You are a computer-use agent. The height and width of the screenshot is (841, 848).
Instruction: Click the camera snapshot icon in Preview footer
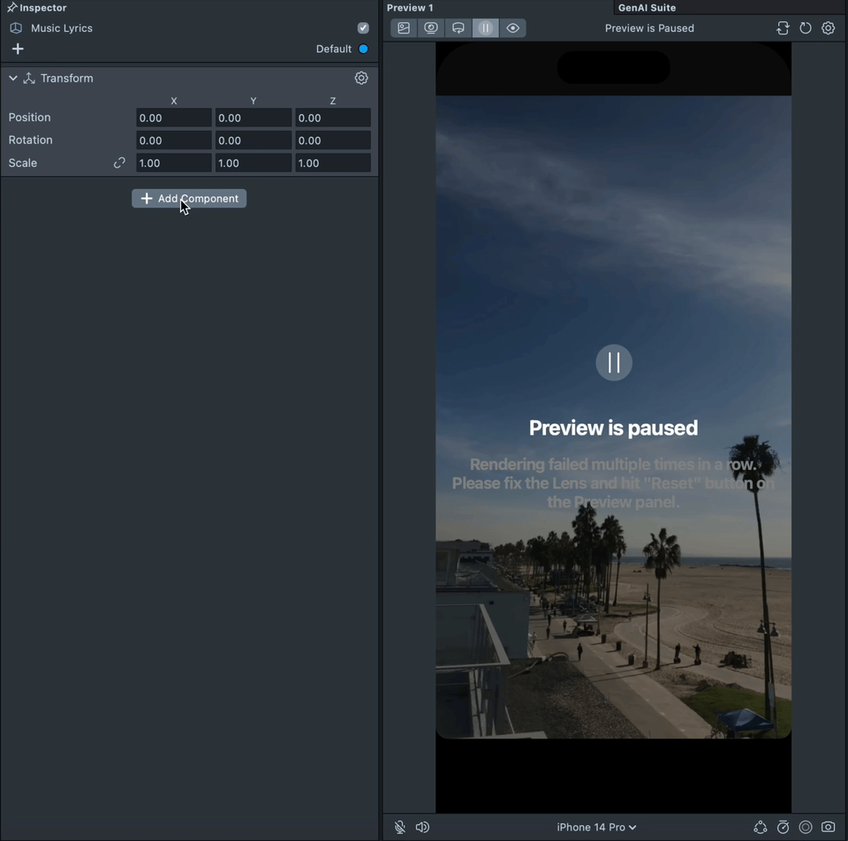point(828,827)
